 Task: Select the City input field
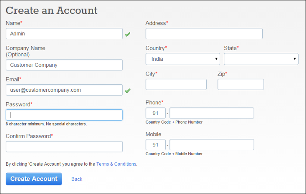(x=176, y=84)
